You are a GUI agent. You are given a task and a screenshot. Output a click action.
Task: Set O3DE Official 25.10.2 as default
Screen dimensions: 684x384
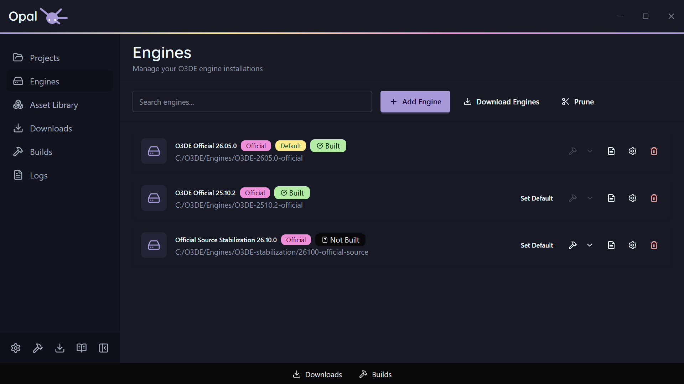537,198
